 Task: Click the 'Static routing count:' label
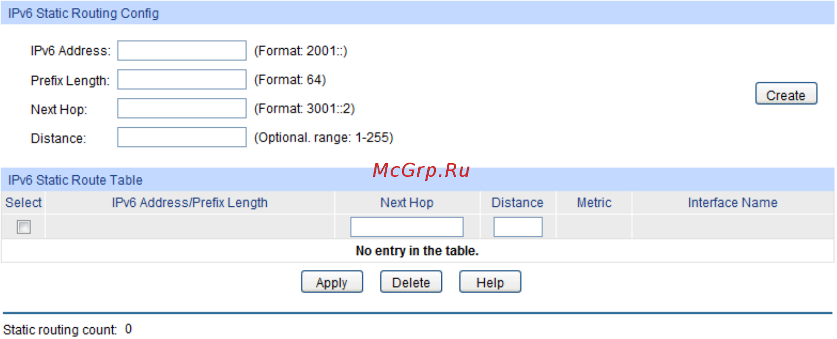pyautogui.click(x=60, y=330)
